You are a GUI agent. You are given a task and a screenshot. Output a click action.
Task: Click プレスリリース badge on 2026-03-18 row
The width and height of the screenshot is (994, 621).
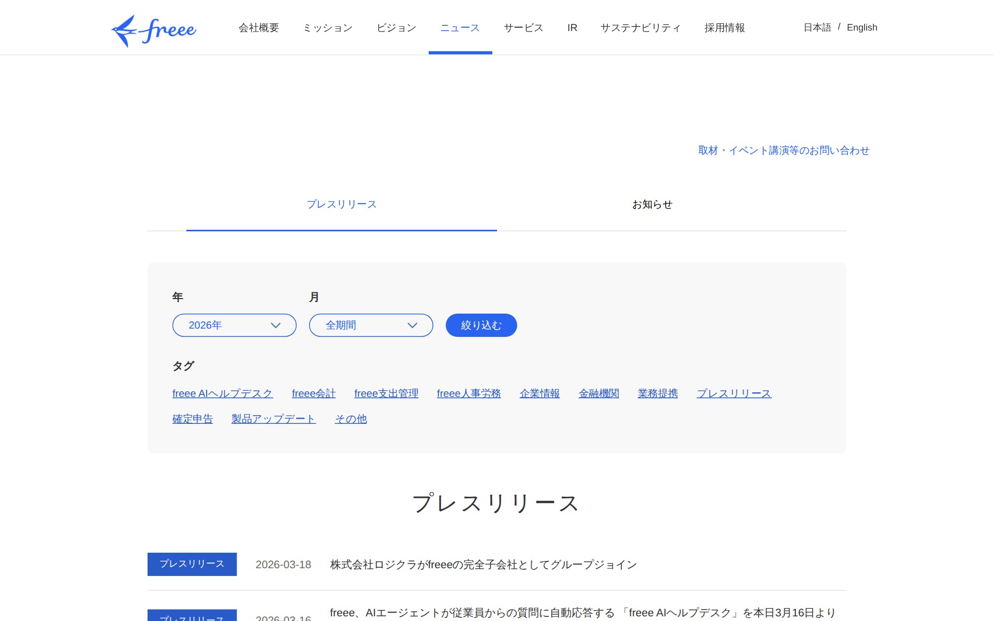192,564
